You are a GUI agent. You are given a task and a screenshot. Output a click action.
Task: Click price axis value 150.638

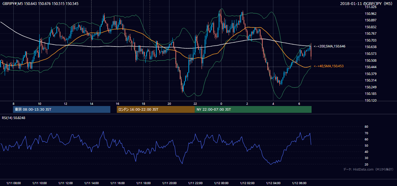point(371,47)
